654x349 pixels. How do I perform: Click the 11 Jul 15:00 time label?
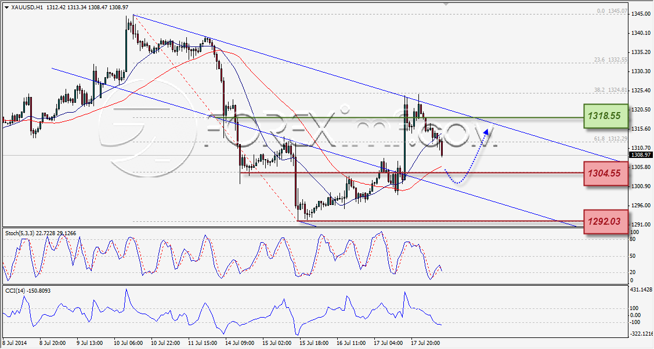203,343
